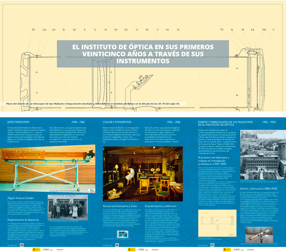
Task: Click 'Diseño y fabricación (1960-1970)' subheading
Action: pyautogui.click(x=259, y=188)
